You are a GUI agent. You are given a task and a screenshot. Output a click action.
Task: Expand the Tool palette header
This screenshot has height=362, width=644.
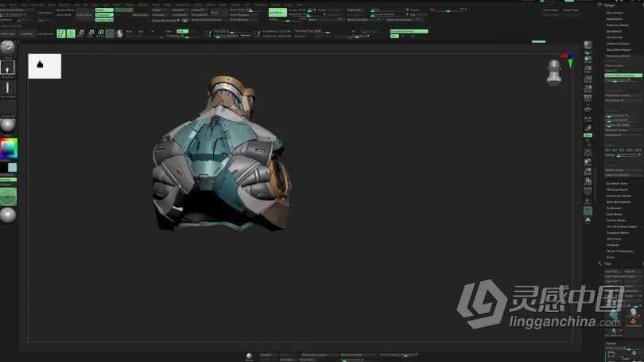pos(607,264)
